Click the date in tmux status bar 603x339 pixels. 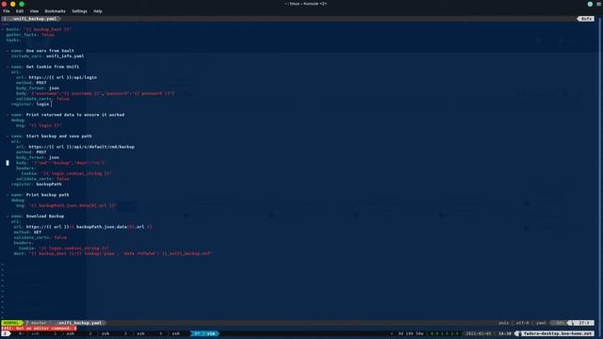point(479,333)
